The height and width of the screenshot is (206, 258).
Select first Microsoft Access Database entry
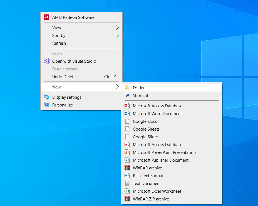(x=172, y=106)
